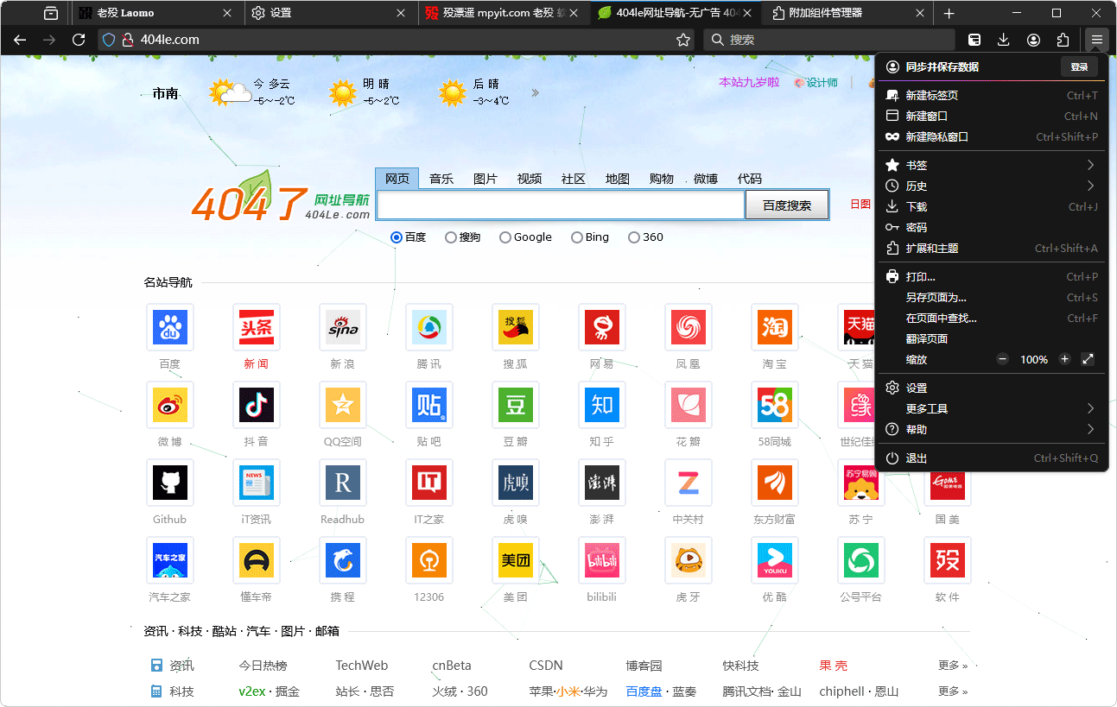1117x707 pixels.
Task: Open the Meituan 美团 icon
Action: pos(516,560)
